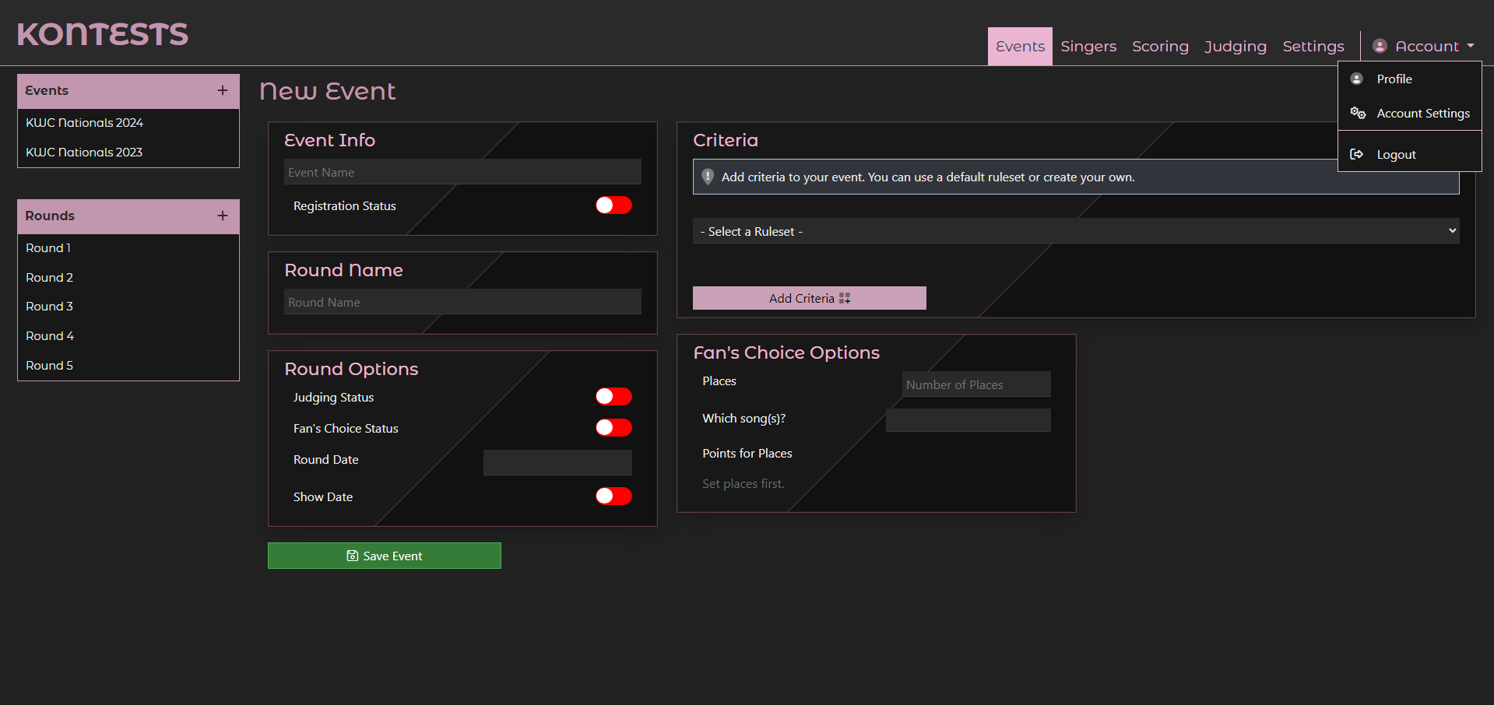Click the KONTESTS logo
This screenshot has width=1494, height=705.
tap(103, 34)
